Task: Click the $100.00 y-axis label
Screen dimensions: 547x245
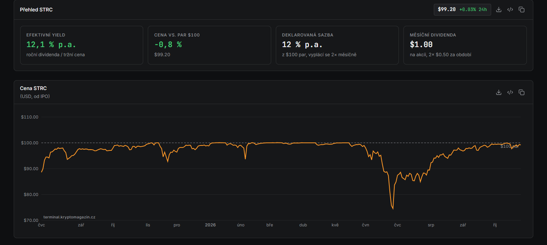Action: click(x=30, y=143)
